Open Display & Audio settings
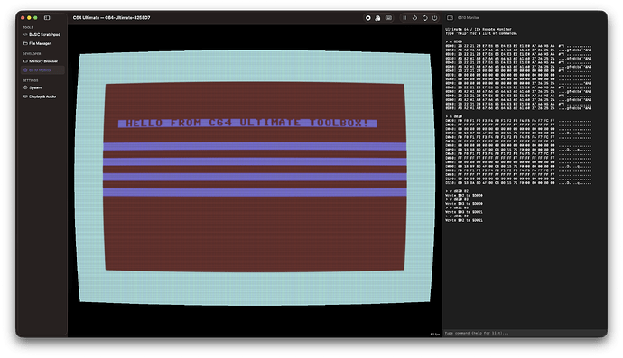This screenshot has height=358, width=623. click(x=42, y=96)
